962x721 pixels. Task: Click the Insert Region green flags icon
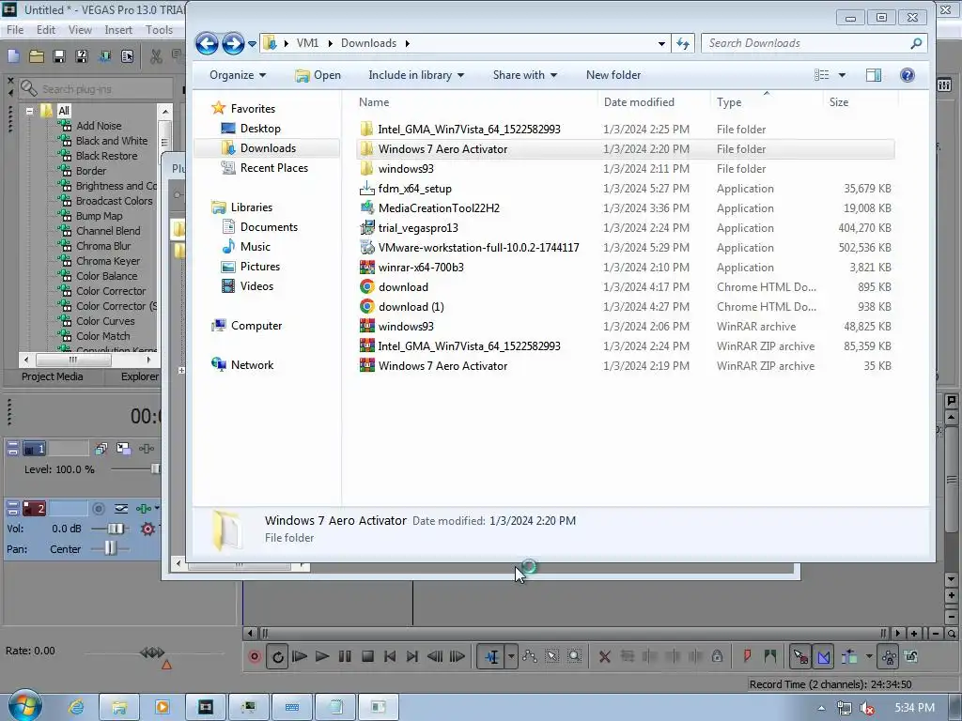point(770,656)
